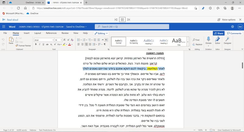Screen dimensions: 244x132
Task: Show or hide paragraph marks
Action: pos(105,44)
